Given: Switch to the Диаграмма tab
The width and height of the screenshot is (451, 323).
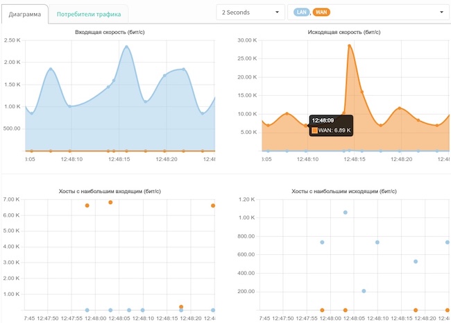Looking at the screenshot, I should point(25,14).
